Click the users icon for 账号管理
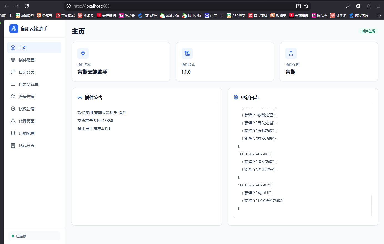The height and width of the screenshot is (244, 384). (13, 96)
